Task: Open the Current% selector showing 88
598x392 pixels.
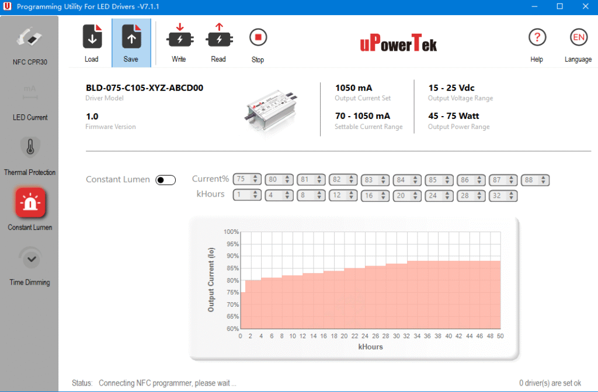Action: pos(535,180)
